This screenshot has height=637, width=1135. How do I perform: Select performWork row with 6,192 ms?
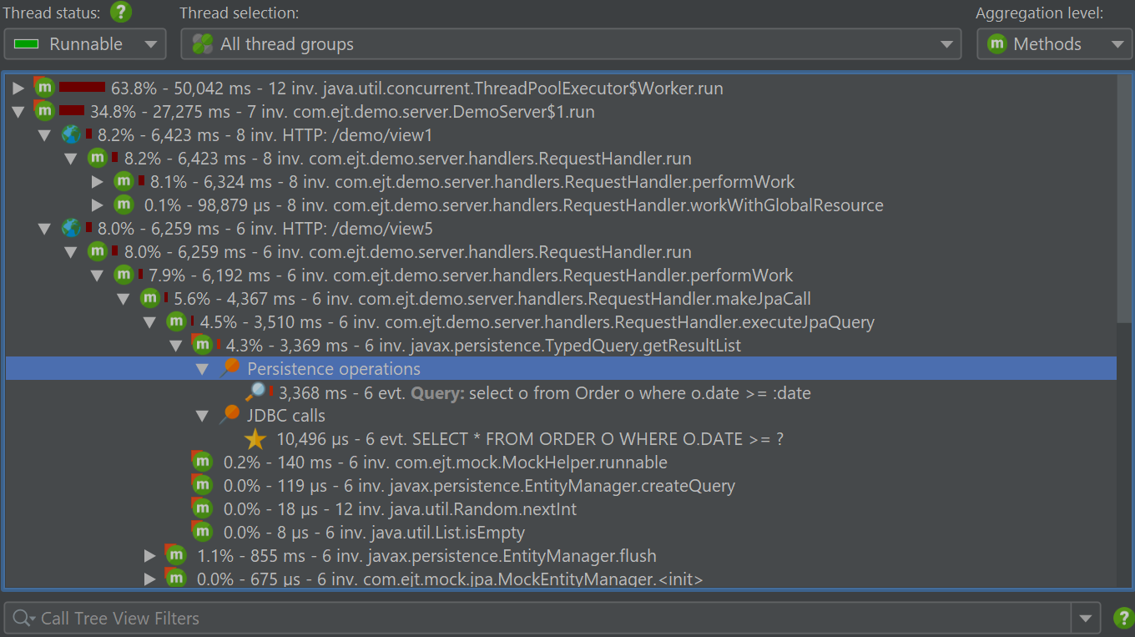point(471,275)
